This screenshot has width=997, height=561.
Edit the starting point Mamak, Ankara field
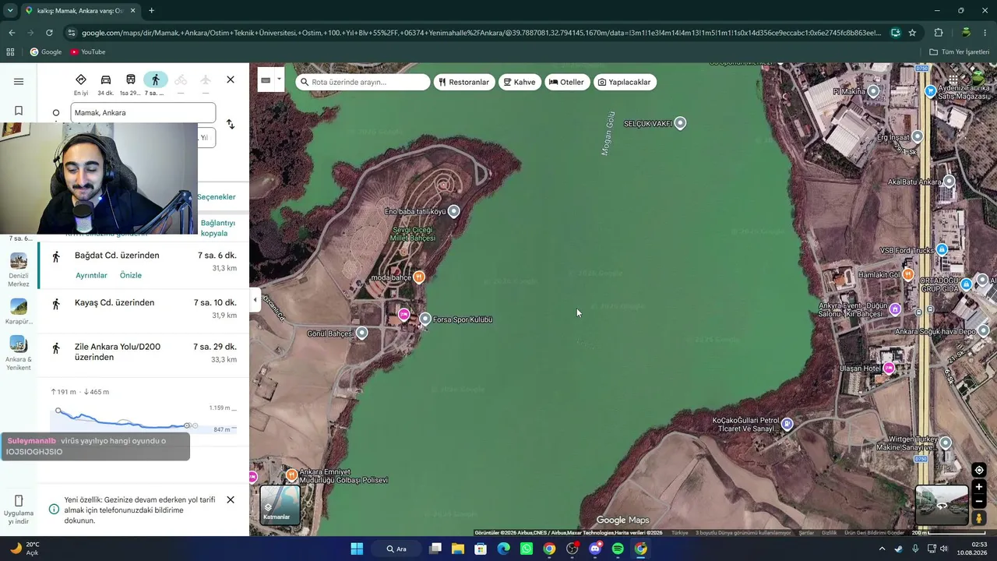coord(143,113)
